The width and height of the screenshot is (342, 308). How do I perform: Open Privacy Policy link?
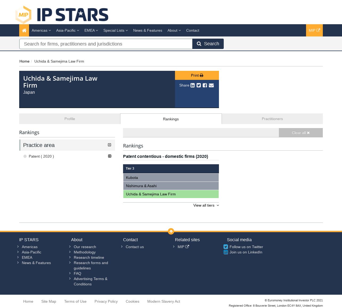(x=106, y=301)
